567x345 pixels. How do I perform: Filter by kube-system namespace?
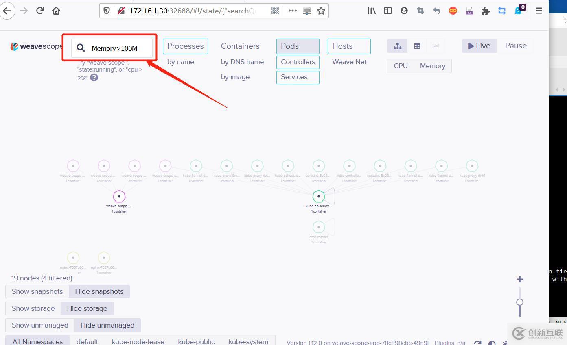(248, 342)
